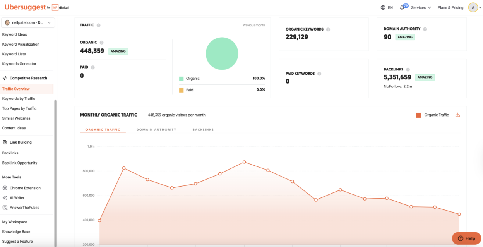Open Similar Websites in sidebar
The image size is (483, 247).
pos(16,118)
